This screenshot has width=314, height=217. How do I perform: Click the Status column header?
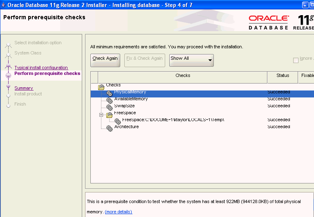(x=283, y=77)
